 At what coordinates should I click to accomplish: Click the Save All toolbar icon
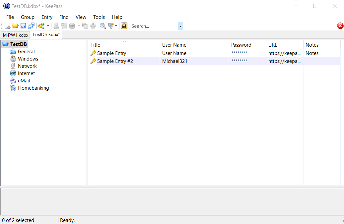tap(31, 26)
